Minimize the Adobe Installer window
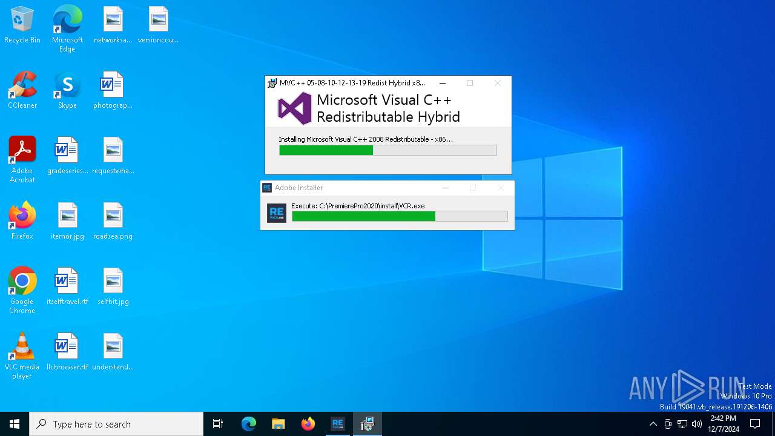This screenshot has height=436, width=775. (x=446, y=188)
